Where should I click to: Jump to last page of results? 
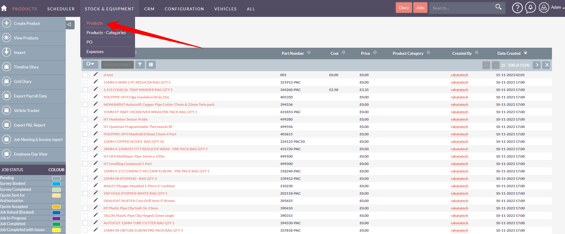click(546, 65)
